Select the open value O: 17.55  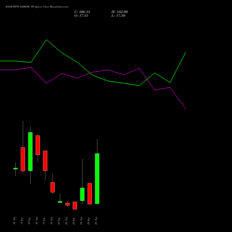[x=81, y=16]
